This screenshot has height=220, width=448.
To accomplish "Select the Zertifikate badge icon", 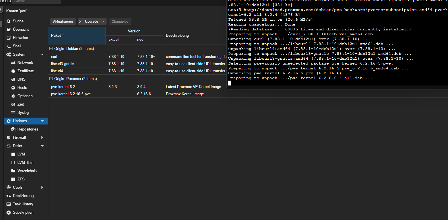I will pyautogui.click(x=13, y=71).
